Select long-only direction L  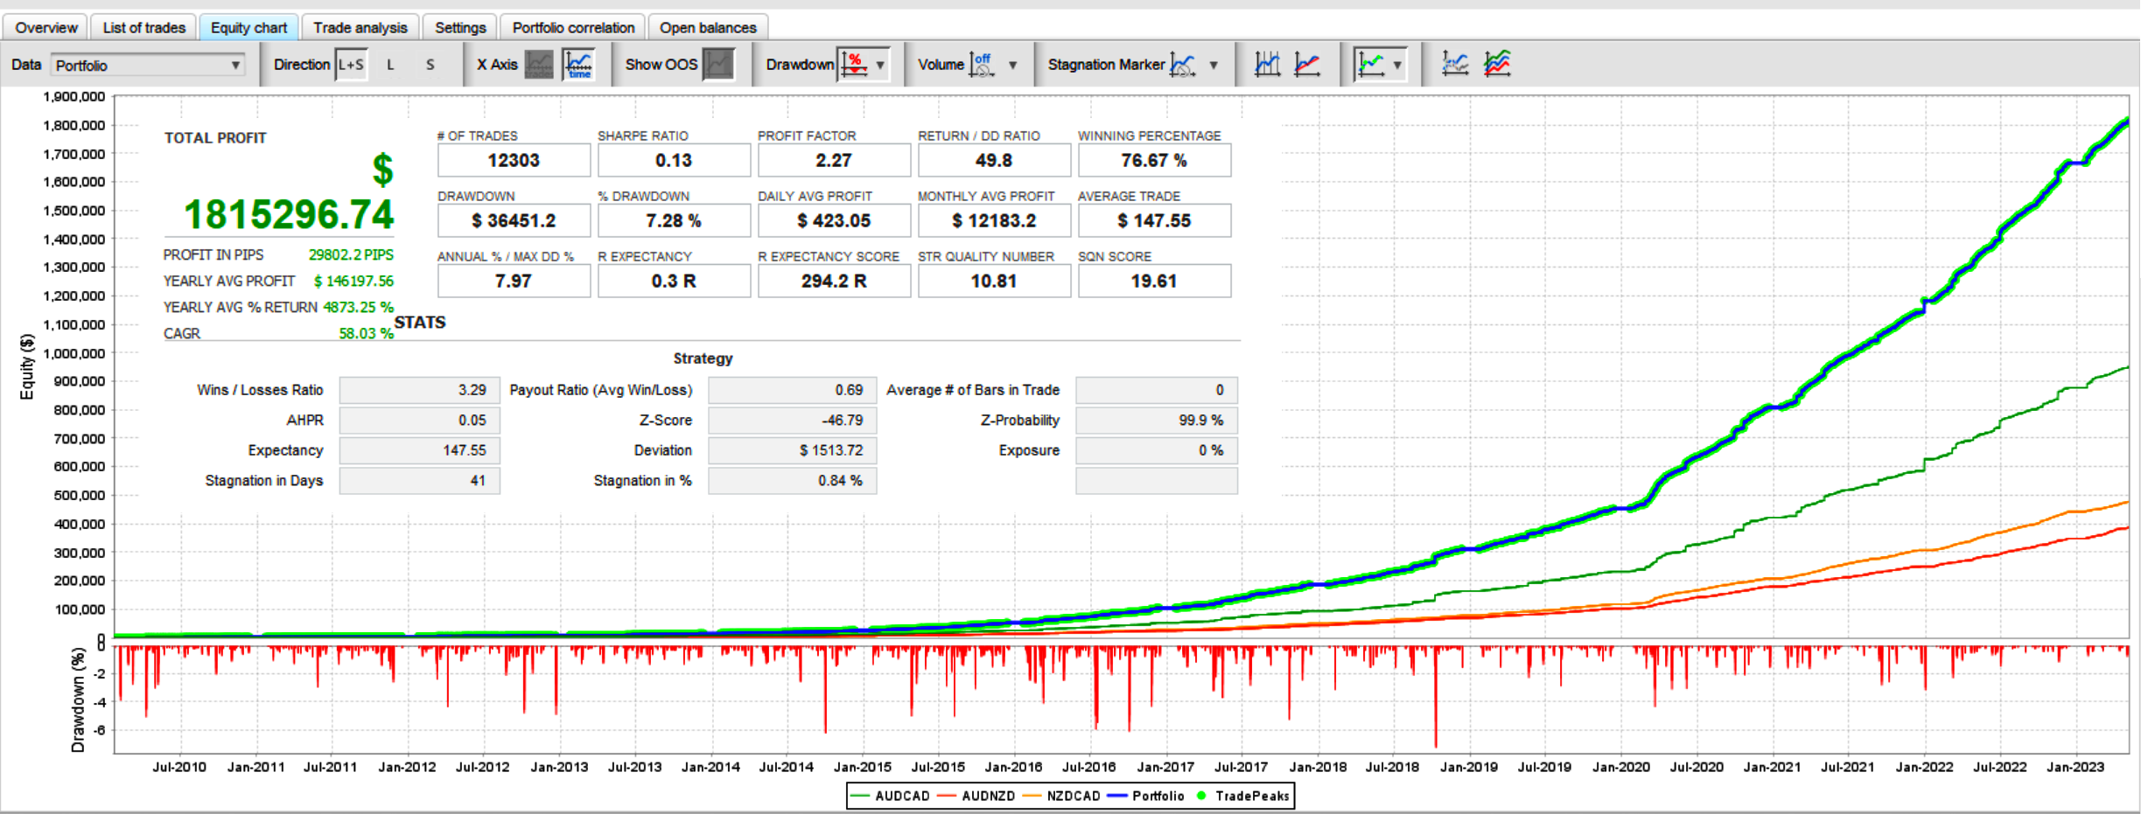[x=390, y=65]
